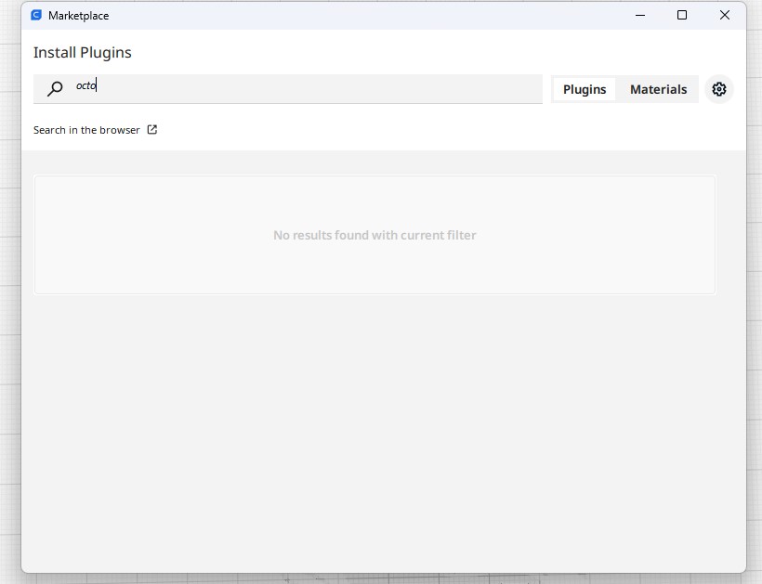762x584 pixels.
Task: Switch to the Plugins tab
Action: 585,89
